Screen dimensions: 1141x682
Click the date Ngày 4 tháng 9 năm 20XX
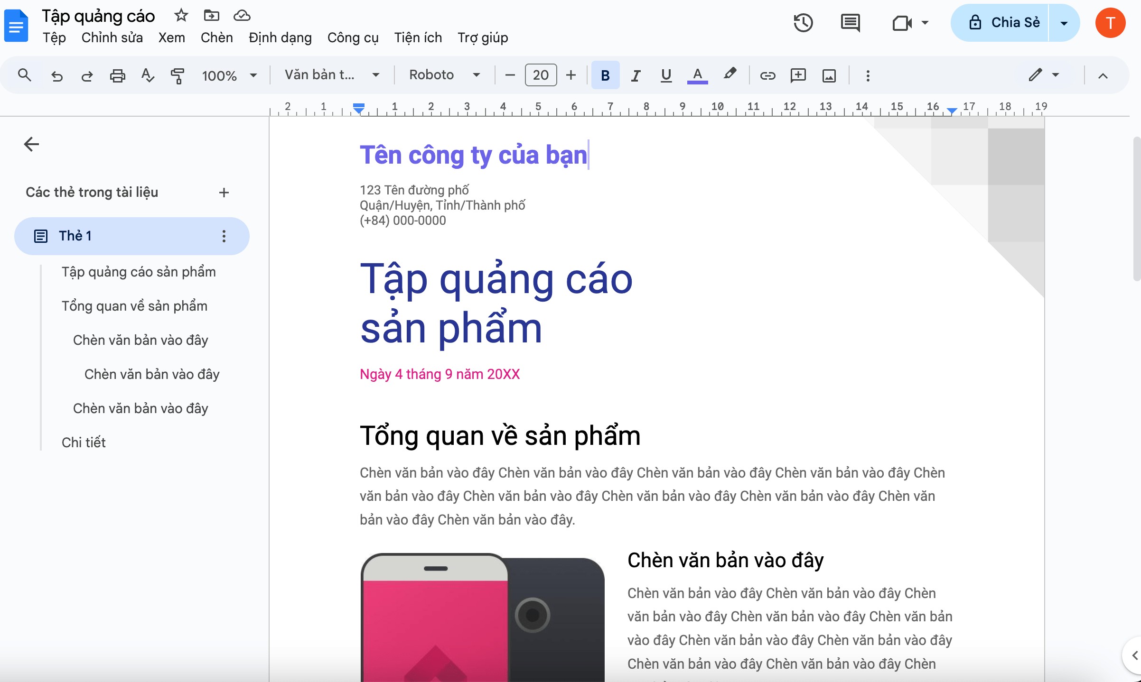[440, 374]
